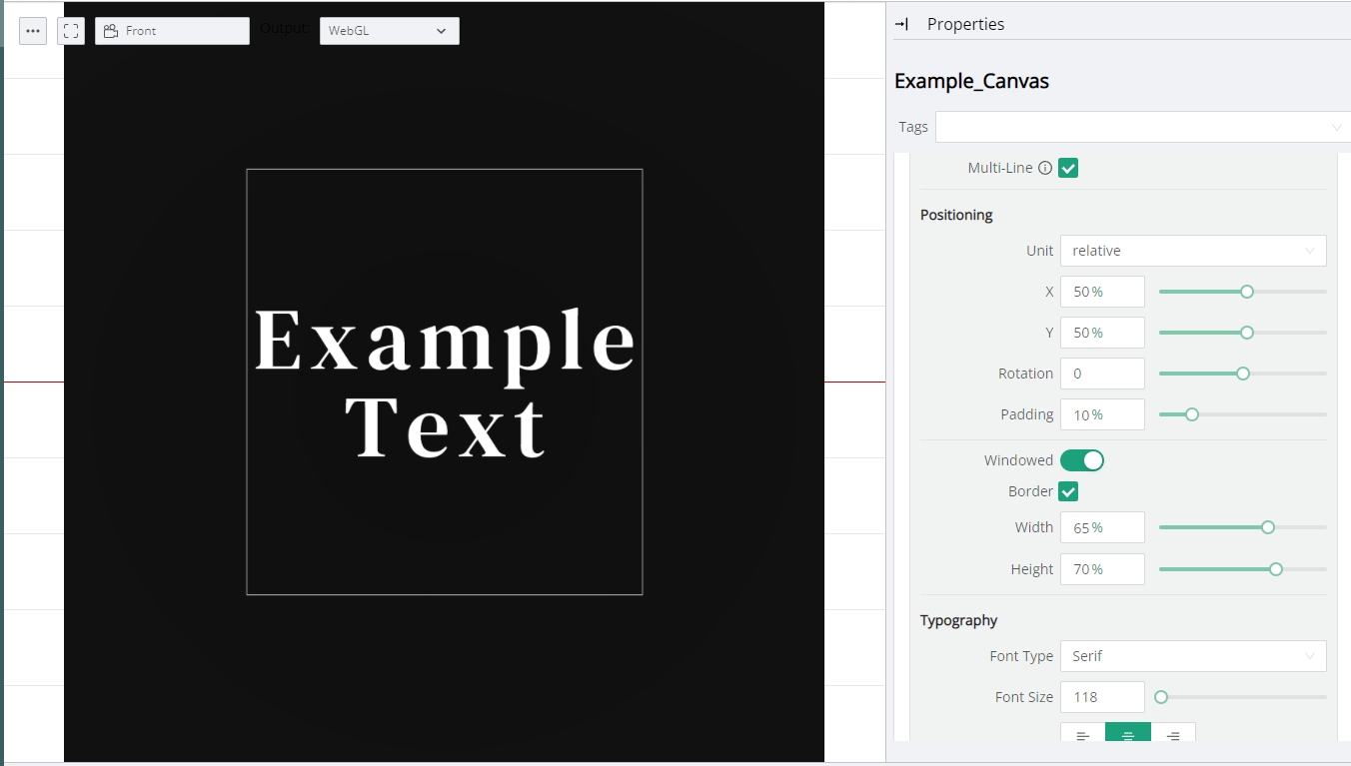The width and height of the screenshot is (1351, 766).
Task: Disable the Border checkbox
Action: pos(1068,491)
